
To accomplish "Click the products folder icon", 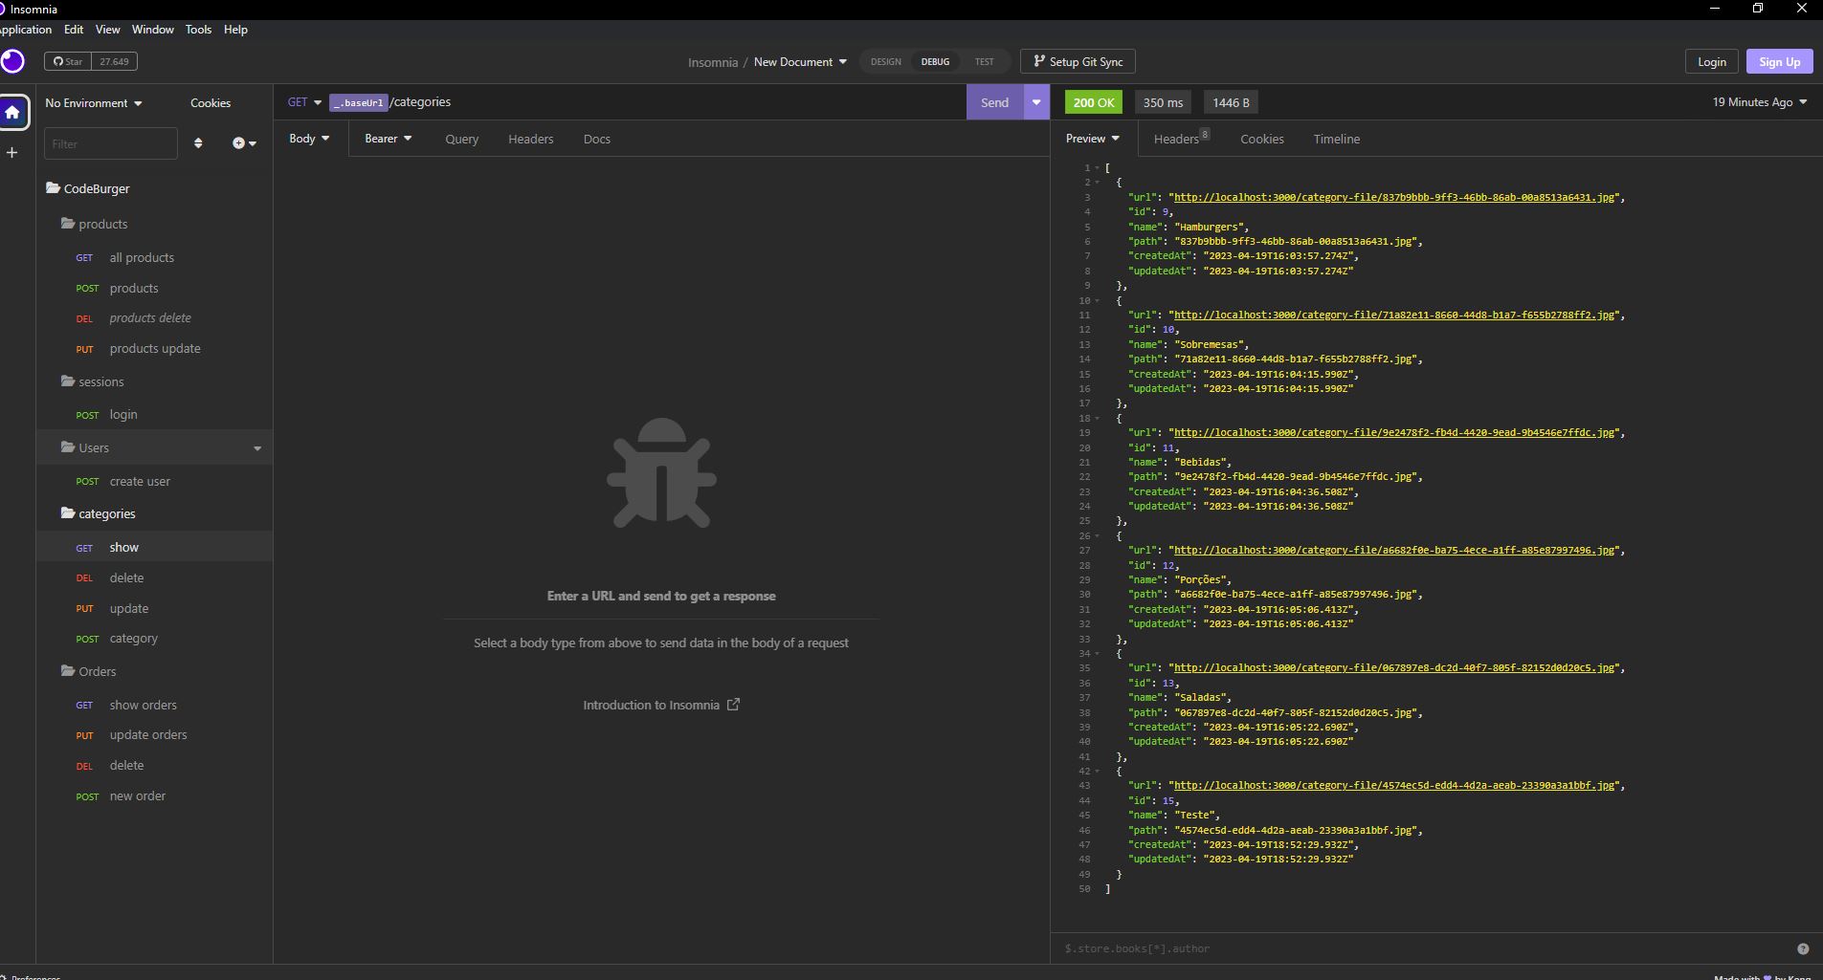I will click(x=68, y=224).
